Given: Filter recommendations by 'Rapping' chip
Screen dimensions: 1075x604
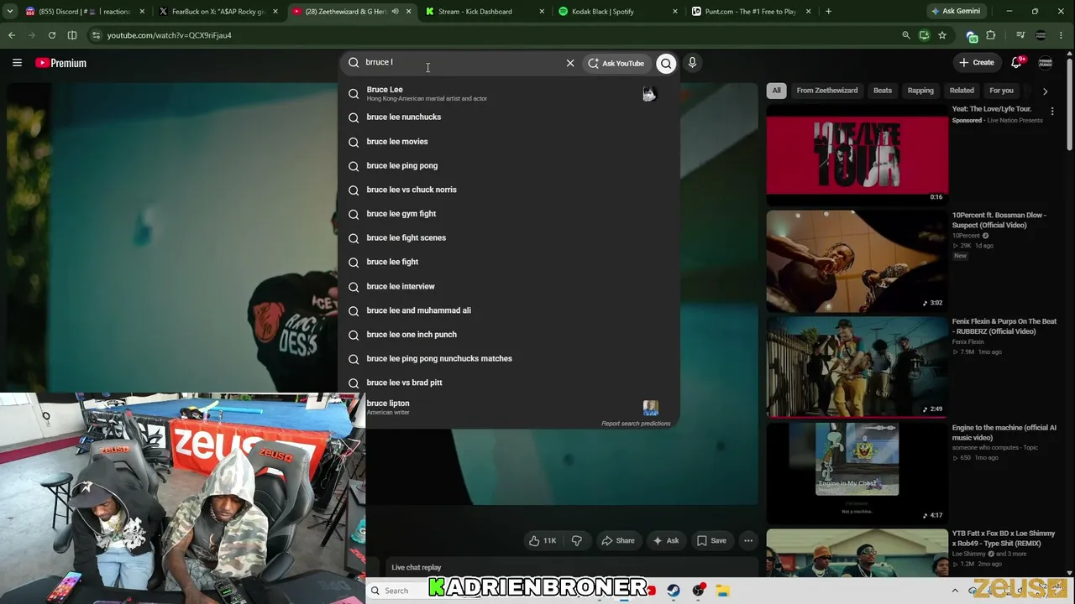Looking at the screenshot, I should (920, 91).
